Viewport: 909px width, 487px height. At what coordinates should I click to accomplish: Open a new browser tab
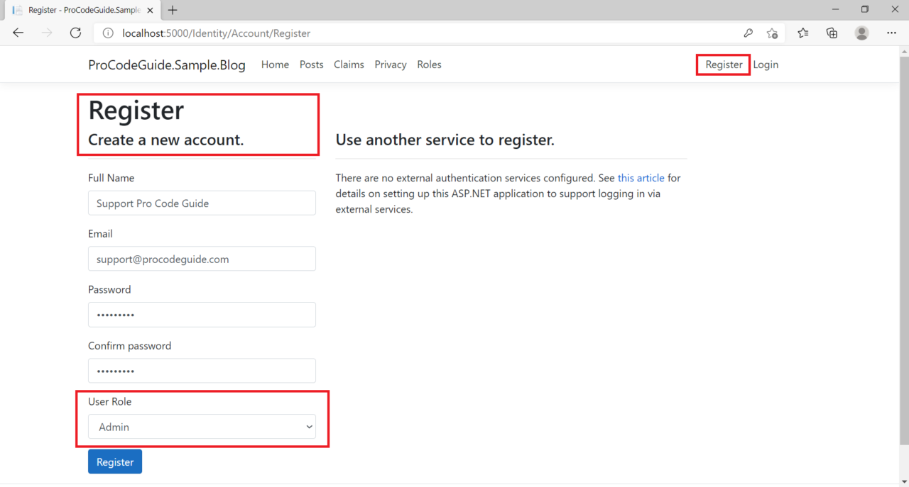pos(173,11)
